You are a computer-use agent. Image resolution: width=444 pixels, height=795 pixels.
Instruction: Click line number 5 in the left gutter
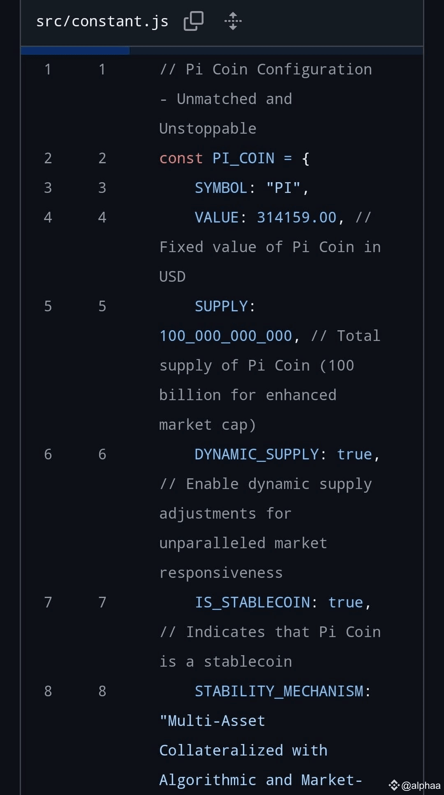point(48,305)
